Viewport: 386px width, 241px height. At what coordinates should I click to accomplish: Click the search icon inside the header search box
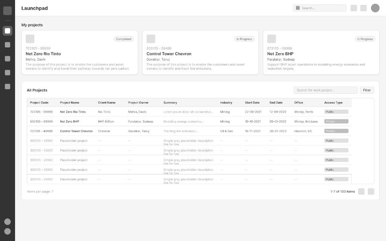[298, 8]
